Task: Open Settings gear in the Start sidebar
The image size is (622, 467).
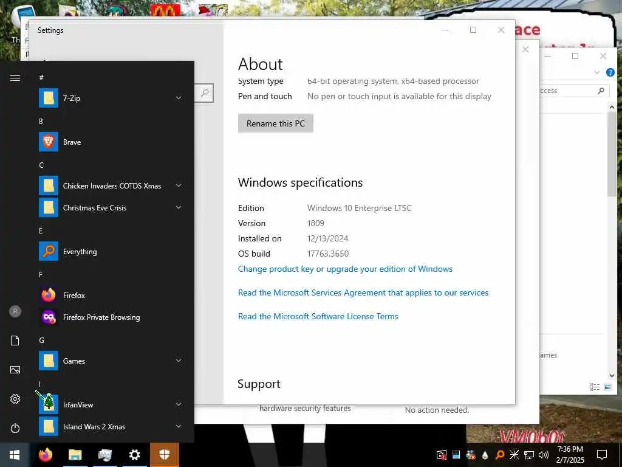Action: point(15,399)
